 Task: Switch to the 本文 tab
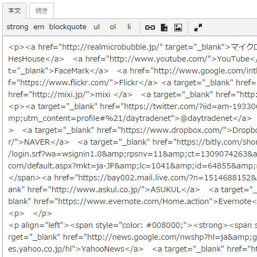pyautogui.click(x=15, y=11)
